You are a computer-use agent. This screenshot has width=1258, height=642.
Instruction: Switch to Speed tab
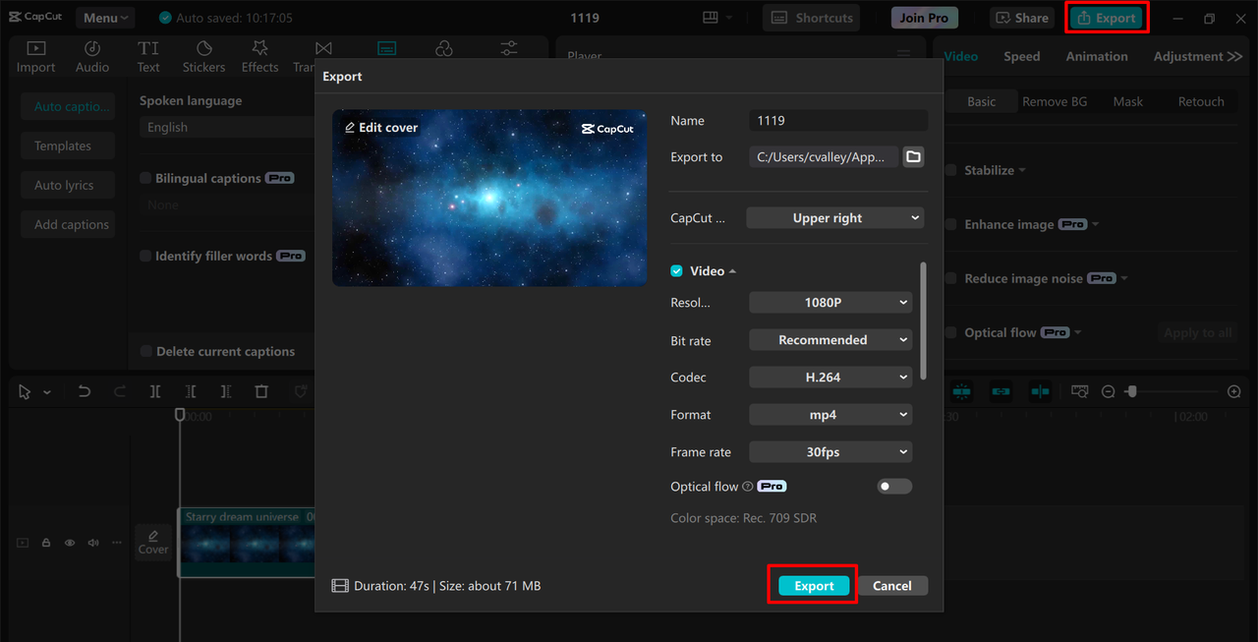pyautogui.click(x=1022, y=57)
